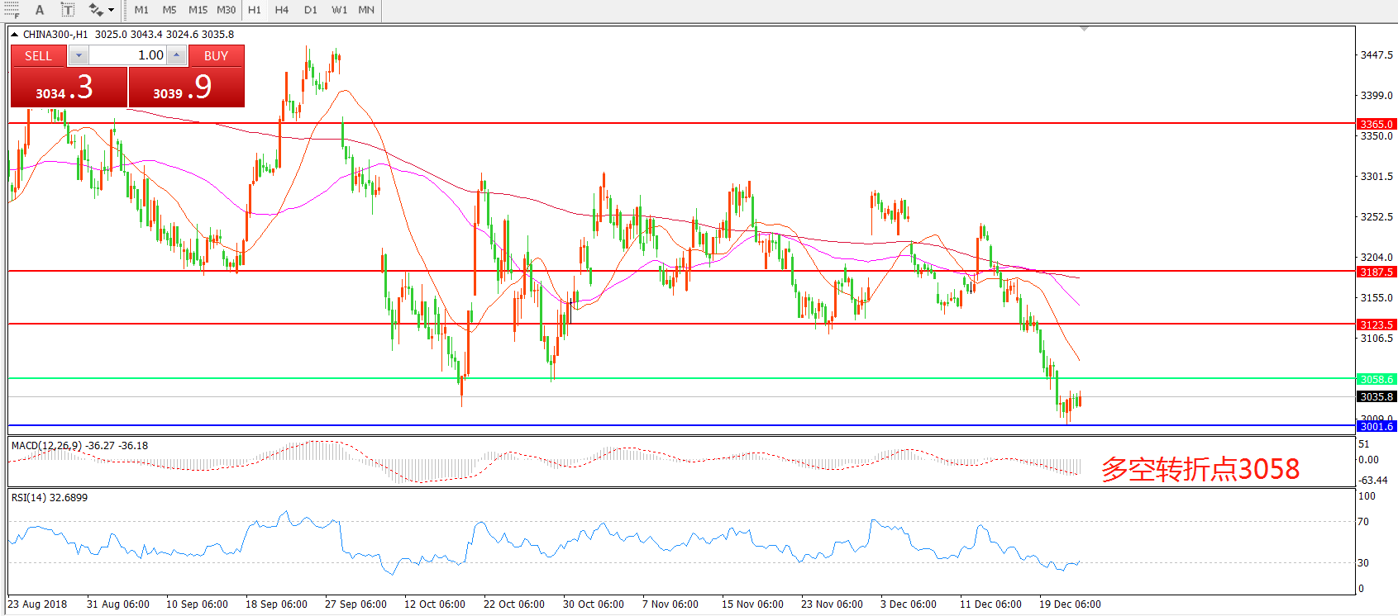Screen dimensions: 1398x616
Task: Click the 3365.0 red price level label
Action: (1377, 124)
